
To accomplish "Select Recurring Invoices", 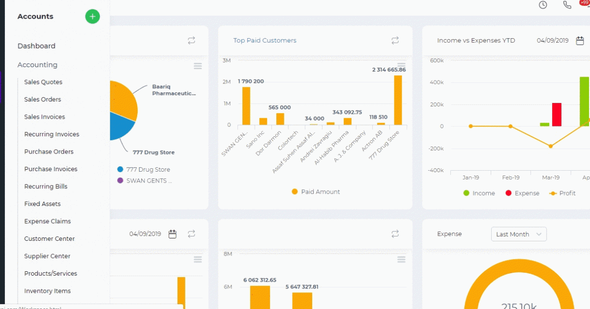I will [52, 134].
